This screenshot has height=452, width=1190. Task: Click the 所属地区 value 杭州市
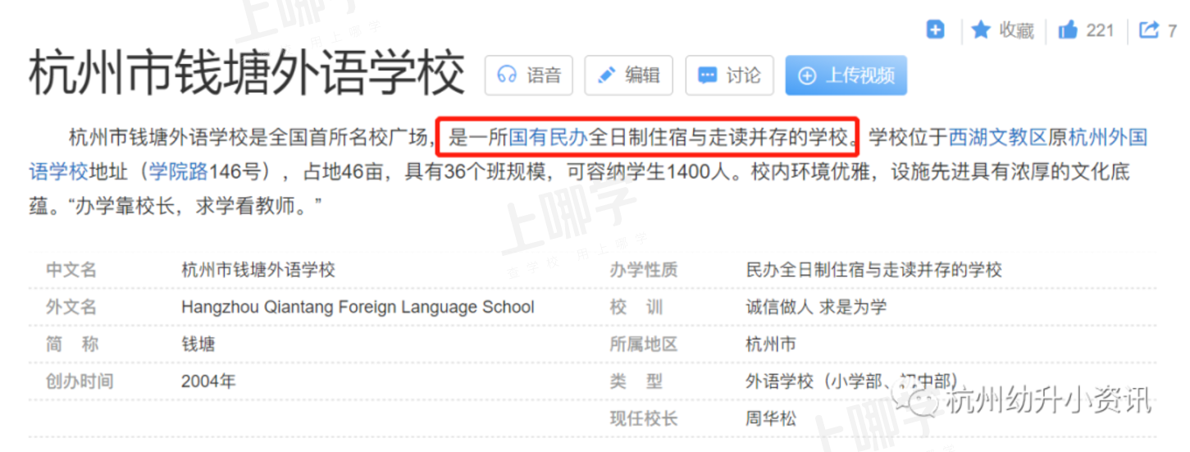[x=771, y=345]
